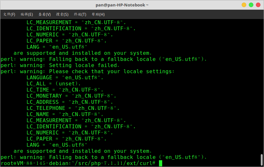The image size is (264, 167).
Task: Click the green cursor block at the prompt
Action: pos(161,163)
